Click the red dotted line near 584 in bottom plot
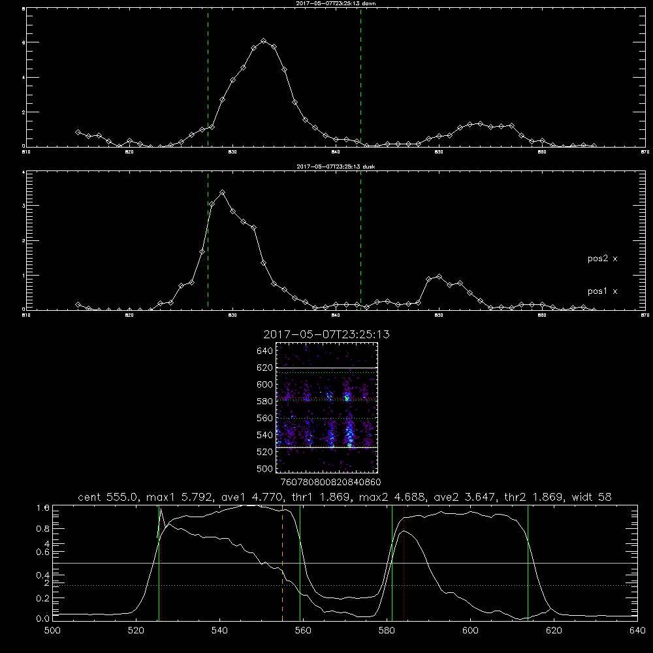Image resolution: width=653 pixels, height=653 pixels. pyautogui.click(x=404, y=563)
